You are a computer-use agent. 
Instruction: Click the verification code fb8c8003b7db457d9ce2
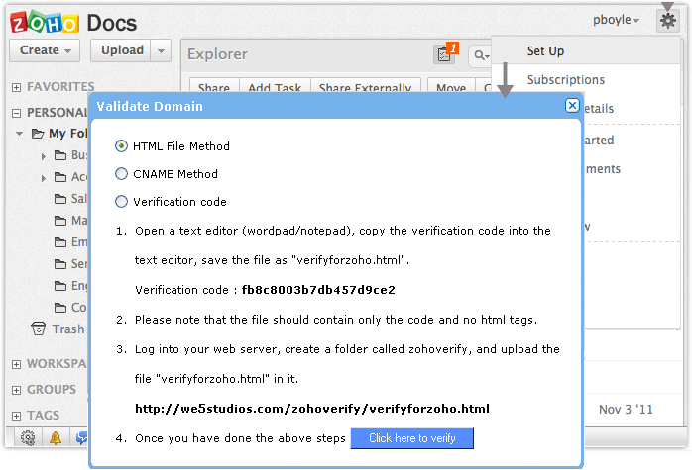pos(318,290)
